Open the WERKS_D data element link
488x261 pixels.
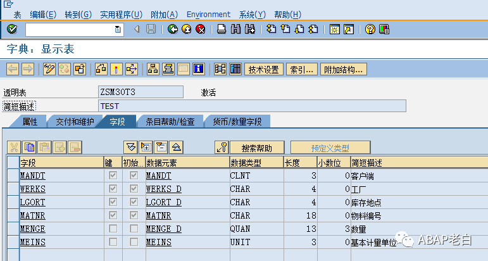[x=164, y=189]
